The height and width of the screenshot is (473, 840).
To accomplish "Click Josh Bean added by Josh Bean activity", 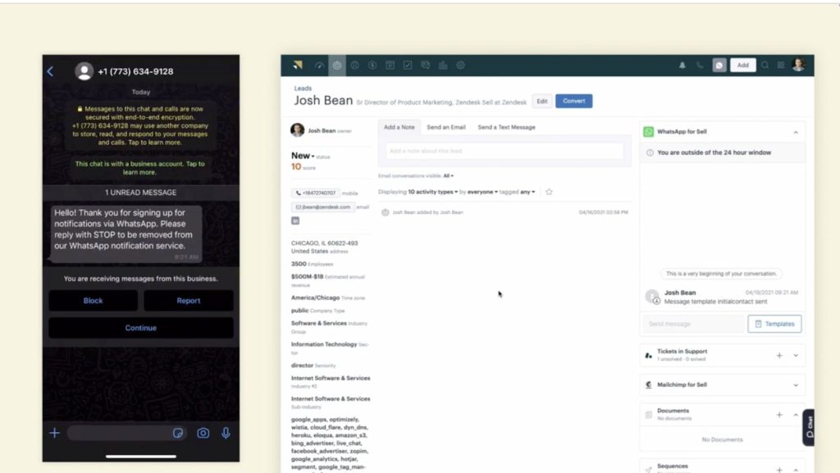I will coord(427,212).
